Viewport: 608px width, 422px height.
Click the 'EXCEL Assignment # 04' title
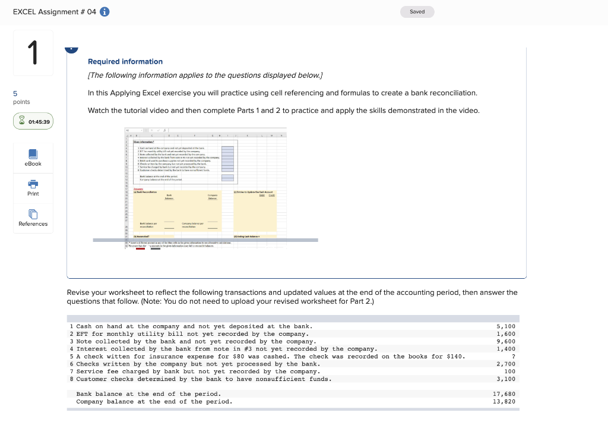54,12
